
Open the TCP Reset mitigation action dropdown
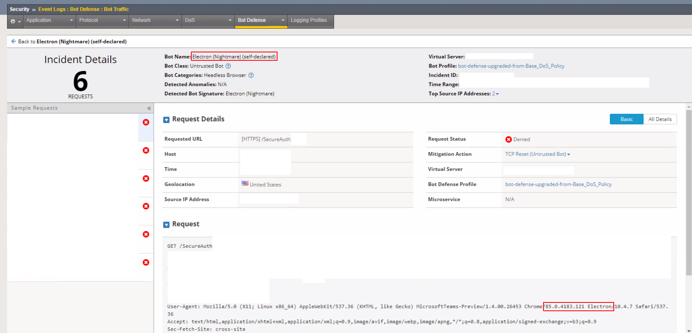[x=538, y=154]
